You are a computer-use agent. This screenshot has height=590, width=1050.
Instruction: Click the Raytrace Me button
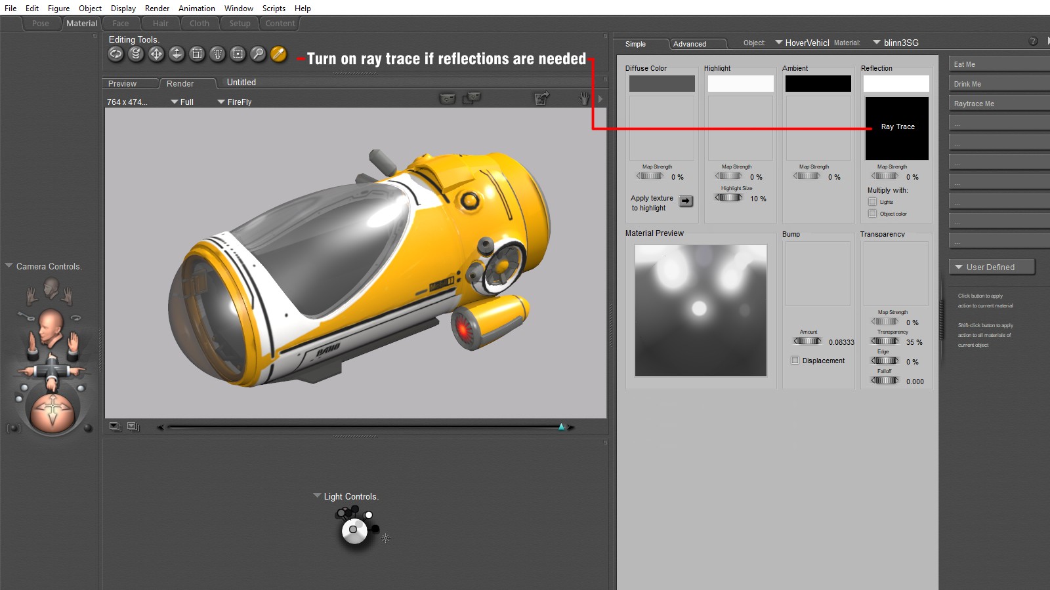click(999, 104)
